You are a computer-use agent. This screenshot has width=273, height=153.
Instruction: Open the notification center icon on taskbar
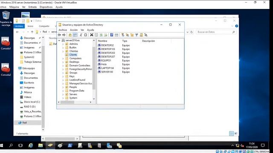(x=263, y=145)
